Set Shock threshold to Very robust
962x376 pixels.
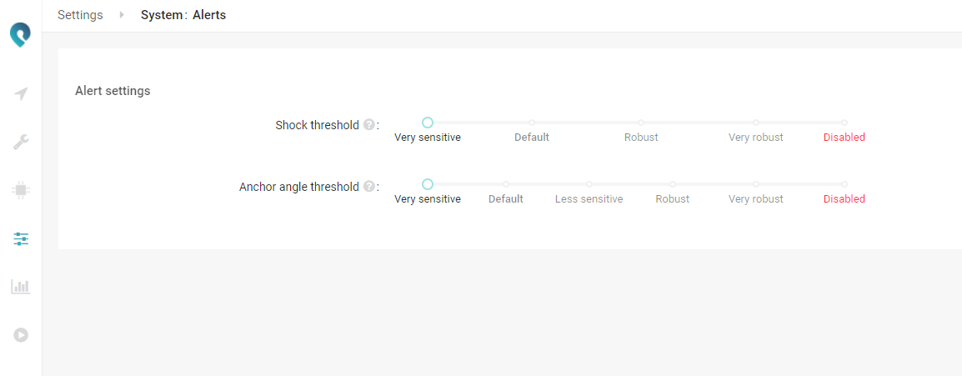pos(756,123)
